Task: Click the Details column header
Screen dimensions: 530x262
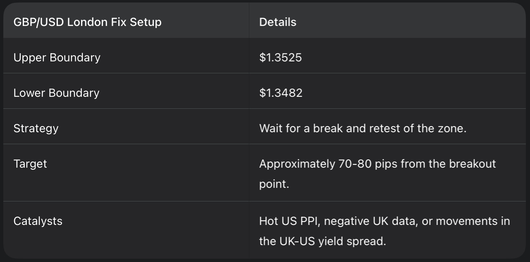Action: click(x=277, y=22)
